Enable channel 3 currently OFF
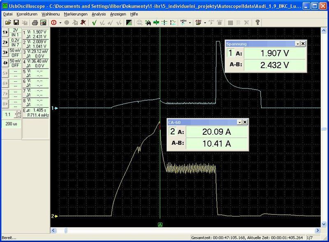Image resolution: width=329 pixels, height=242 pixels. (x=5, y=53)
